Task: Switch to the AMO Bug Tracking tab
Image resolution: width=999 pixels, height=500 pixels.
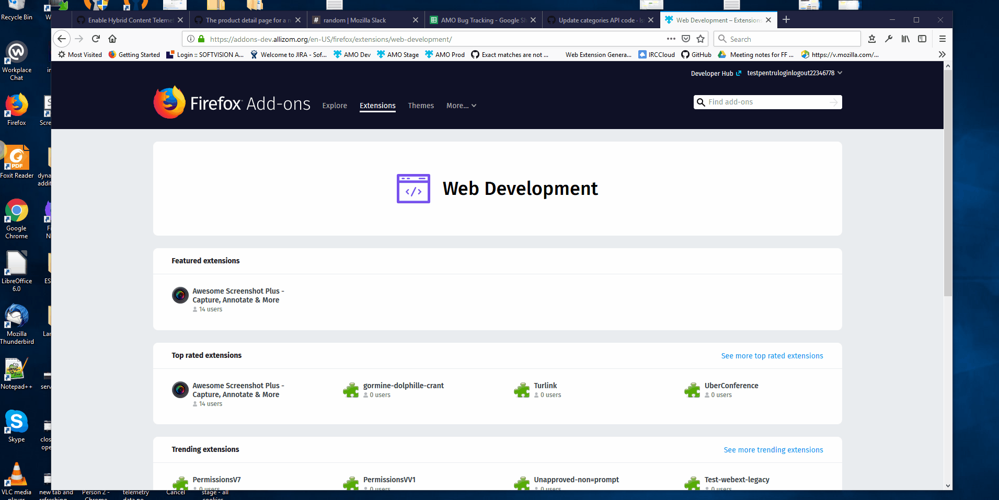Action: click(483, 20)
